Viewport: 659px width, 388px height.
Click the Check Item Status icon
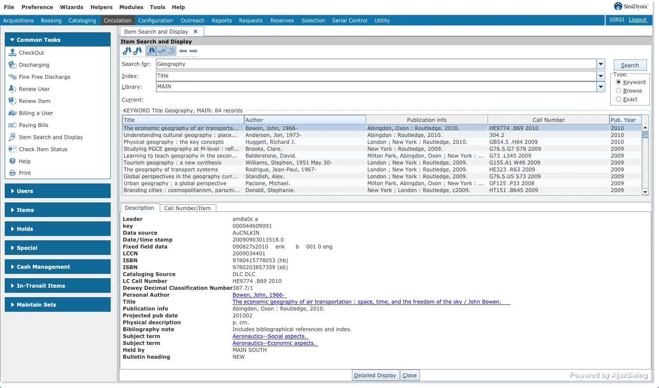[x=12, y=149]
